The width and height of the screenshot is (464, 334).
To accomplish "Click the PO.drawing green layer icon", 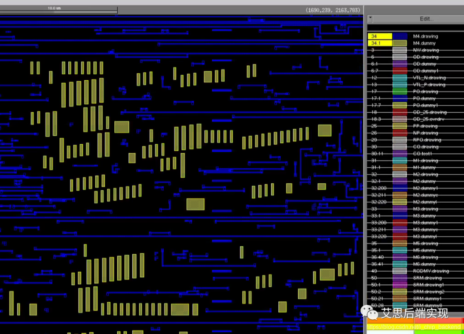I will [400, 91].
